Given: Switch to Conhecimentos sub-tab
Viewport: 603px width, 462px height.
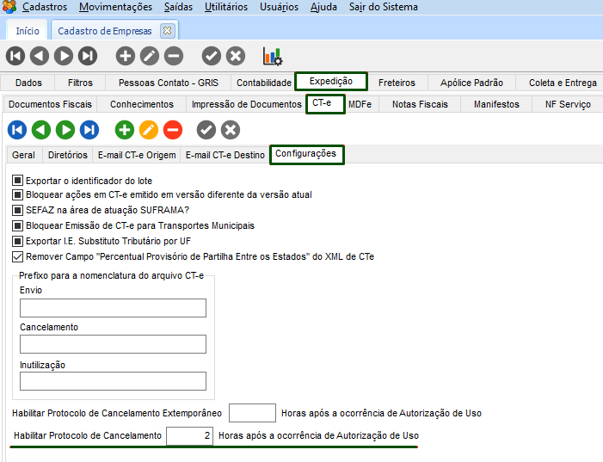Looking at the screenshot, I should click(x=142, y=104).
